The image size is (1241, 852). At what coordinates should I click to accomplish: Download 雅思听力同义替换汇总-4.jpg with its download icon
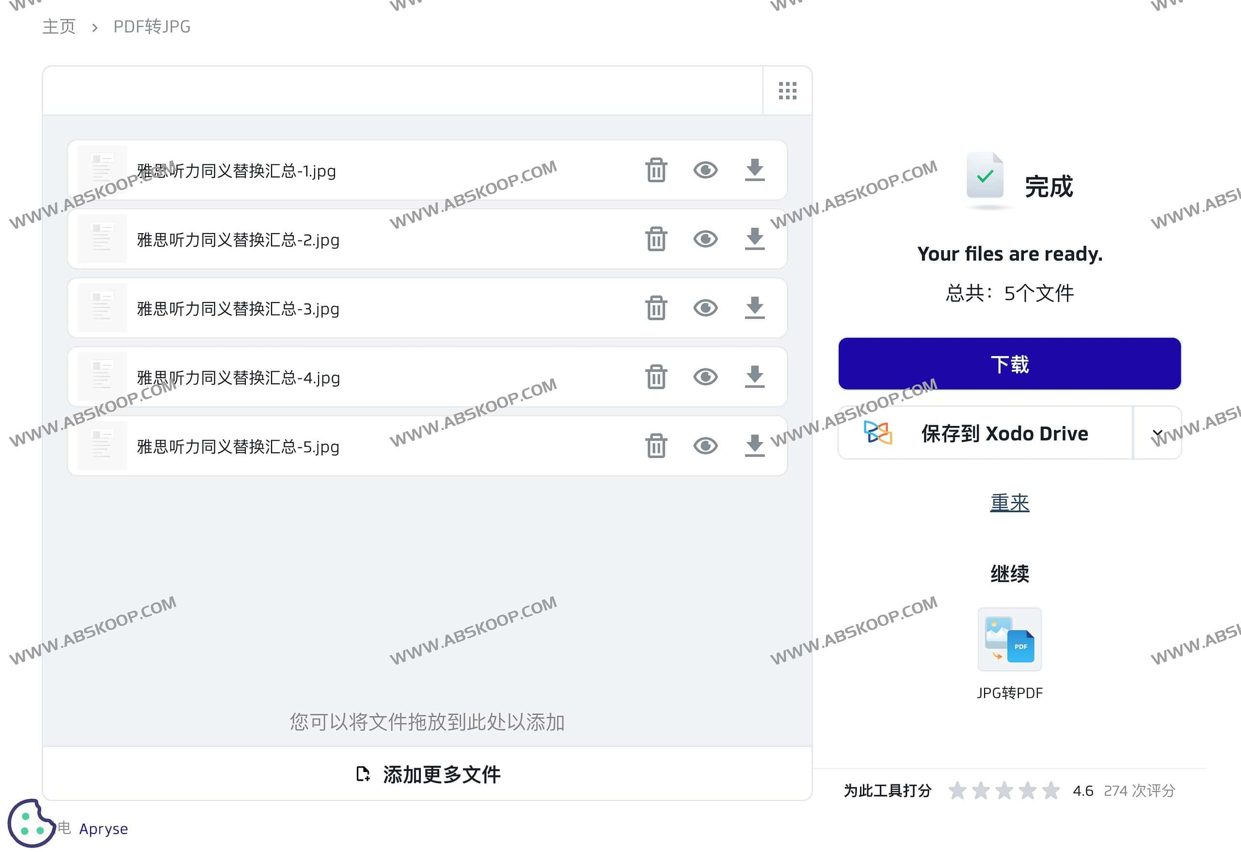coord(754,377)
